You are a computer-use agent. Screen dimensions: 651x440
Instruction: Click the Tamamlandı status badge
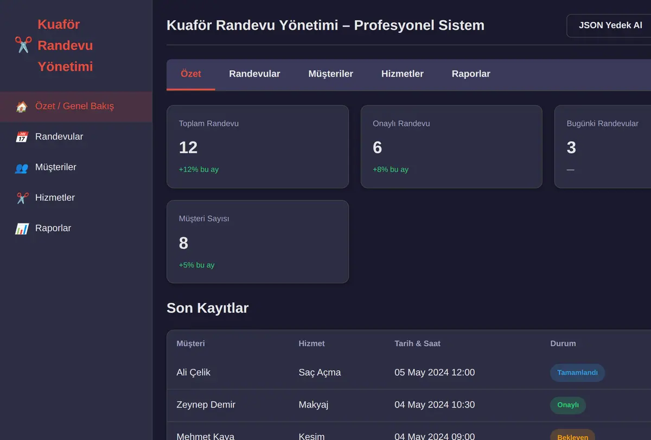[578, 373]
